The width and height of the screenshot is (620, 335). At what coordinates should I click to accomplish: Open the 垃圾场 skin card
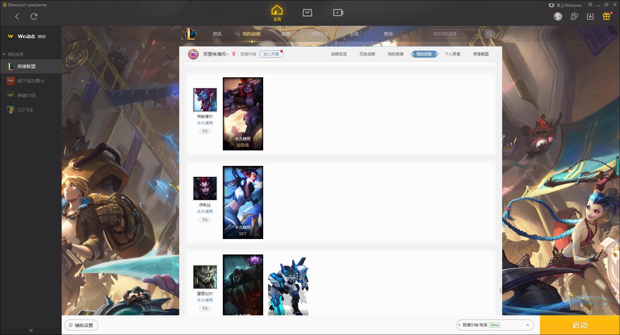pos(243,114)
